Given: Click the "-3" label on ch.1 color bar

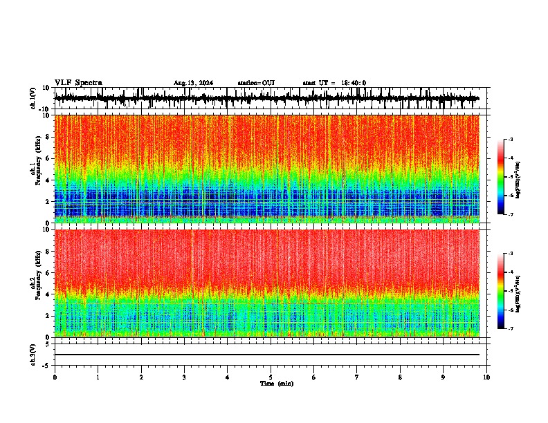Looking at the screenshot, I should pos(511,139).
